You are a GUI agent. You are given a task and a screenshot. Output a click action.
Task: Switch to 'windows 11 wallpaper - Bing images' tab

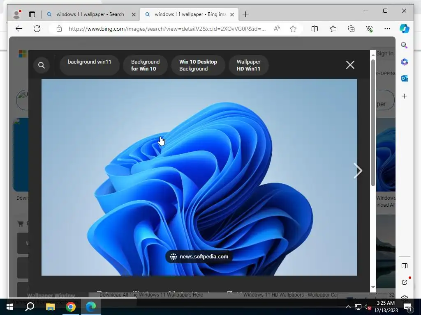click(190, 14)
